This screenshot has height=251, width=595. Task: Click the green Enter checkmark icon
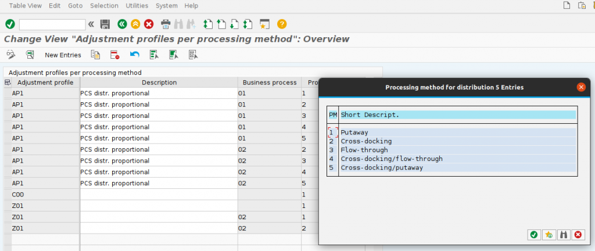(x=10, y=24)
